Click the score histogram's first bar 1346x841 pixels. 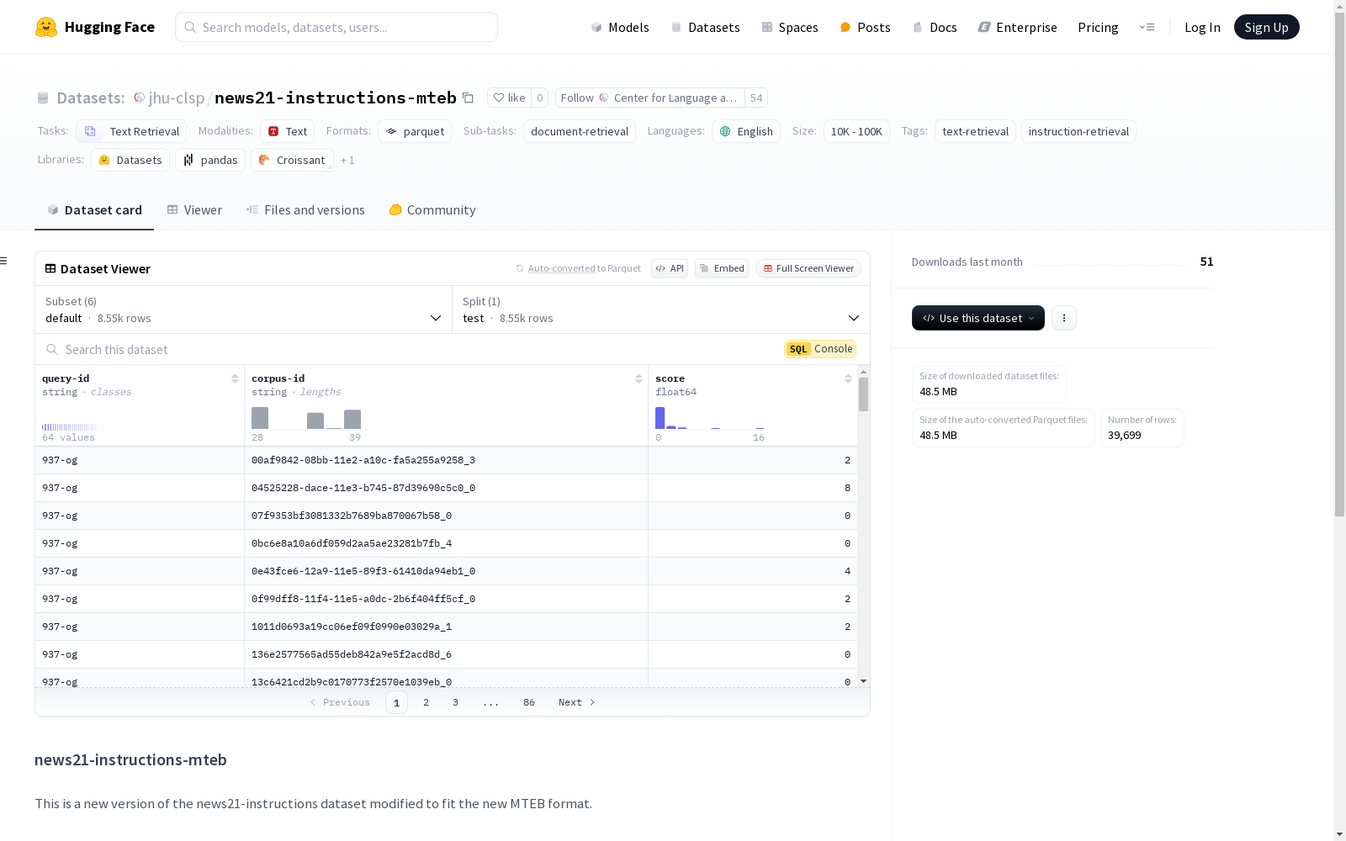pyautogui.click(x=660, y=418)
